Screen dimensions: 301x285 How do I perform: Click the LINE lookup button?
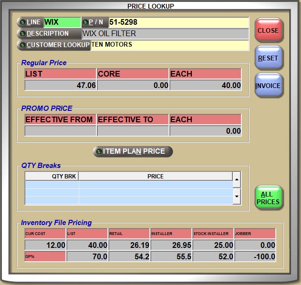pos(30,22)
